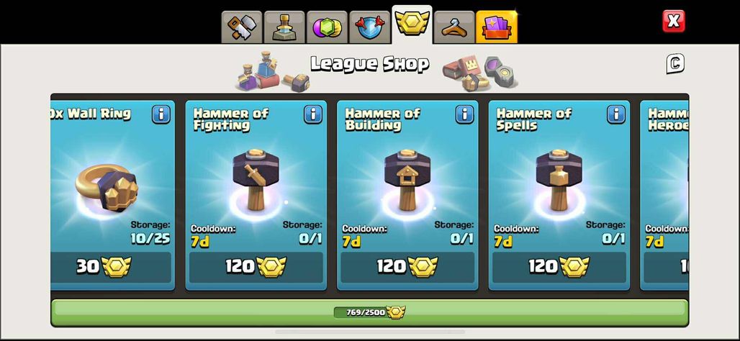View Wall Ring info button

tap(161, 114)
